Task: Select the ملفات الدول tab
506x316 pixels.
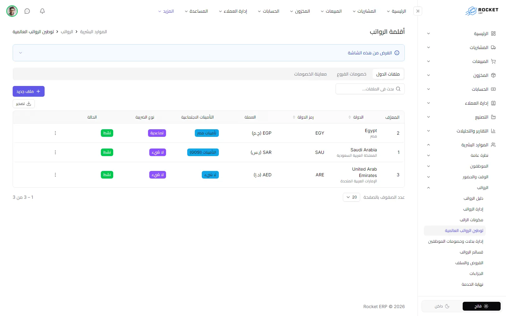Action: (388, 74)
